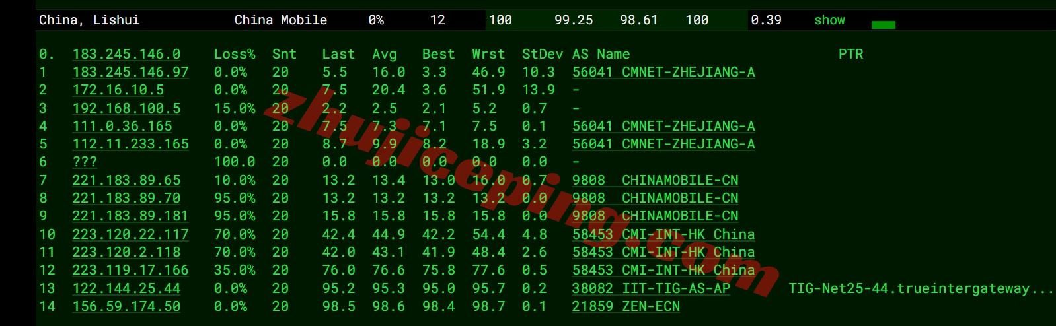Click the small green bar beside show
The image size is (1056, 326).
[x=883, y=25]
